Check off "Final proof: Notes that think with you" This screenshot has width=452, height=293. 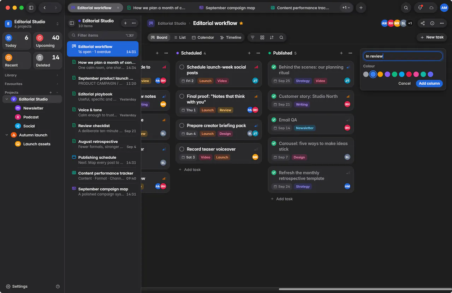click(182, 96)
